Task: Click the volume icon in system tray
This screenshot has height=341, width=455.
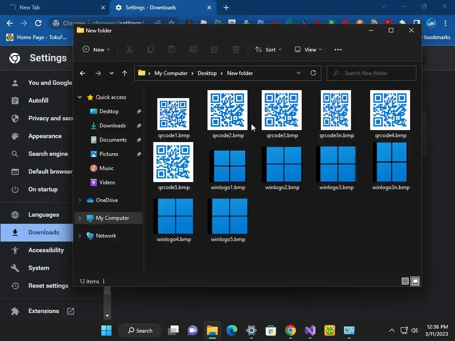Action: click(415, 330)
